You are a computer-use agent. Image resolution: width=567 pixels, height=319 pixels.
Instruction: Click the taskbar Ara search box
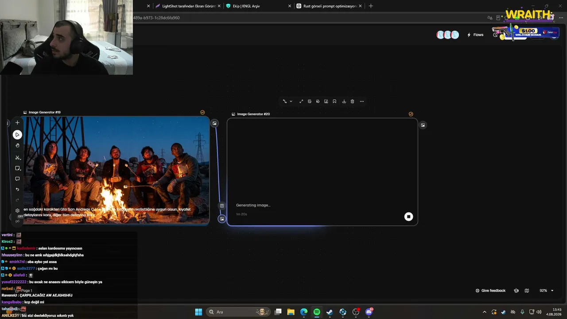click(239, 312)
